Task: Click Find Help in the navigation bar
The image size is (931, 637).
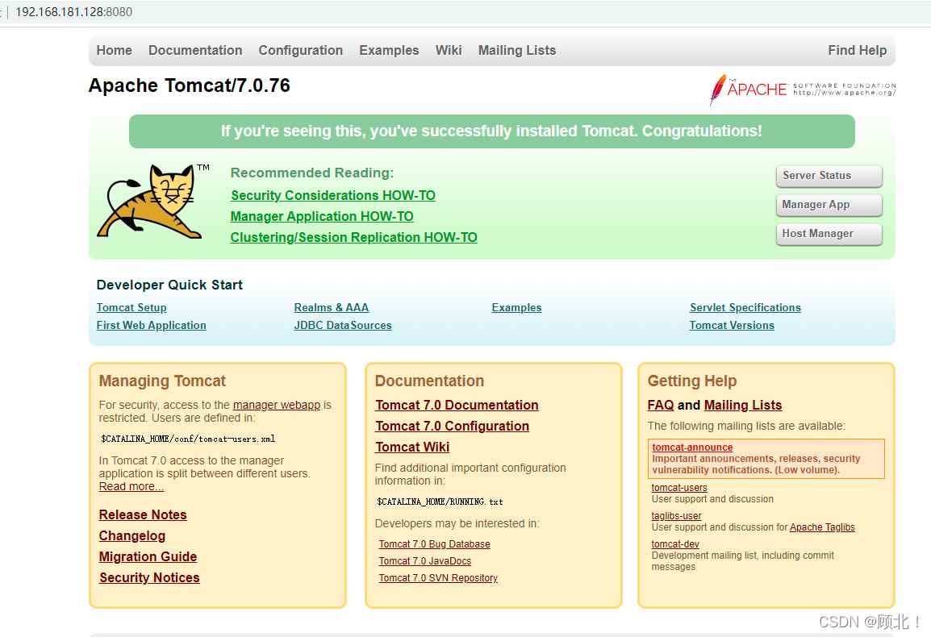Action: (857, 50)
